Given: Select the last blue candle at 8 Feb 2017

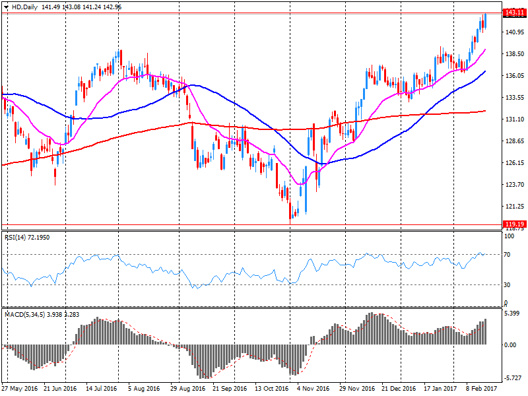Looking at the screenshot, I should pos(485,21).
